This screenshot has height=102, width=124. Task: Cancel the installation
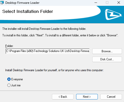111,97
